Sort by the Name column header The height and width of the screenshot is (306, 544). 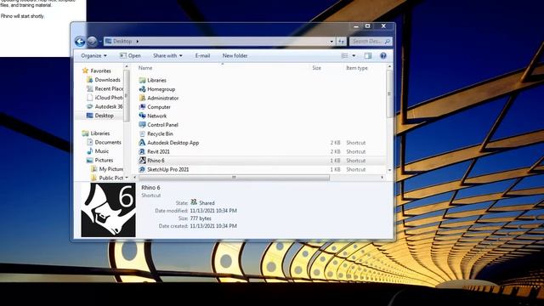pyautogui.click(x=145, y=68)
